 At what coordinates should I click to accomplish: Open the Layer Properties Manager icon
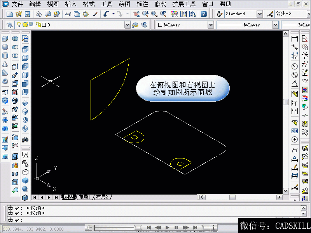[x=10, y=25]
